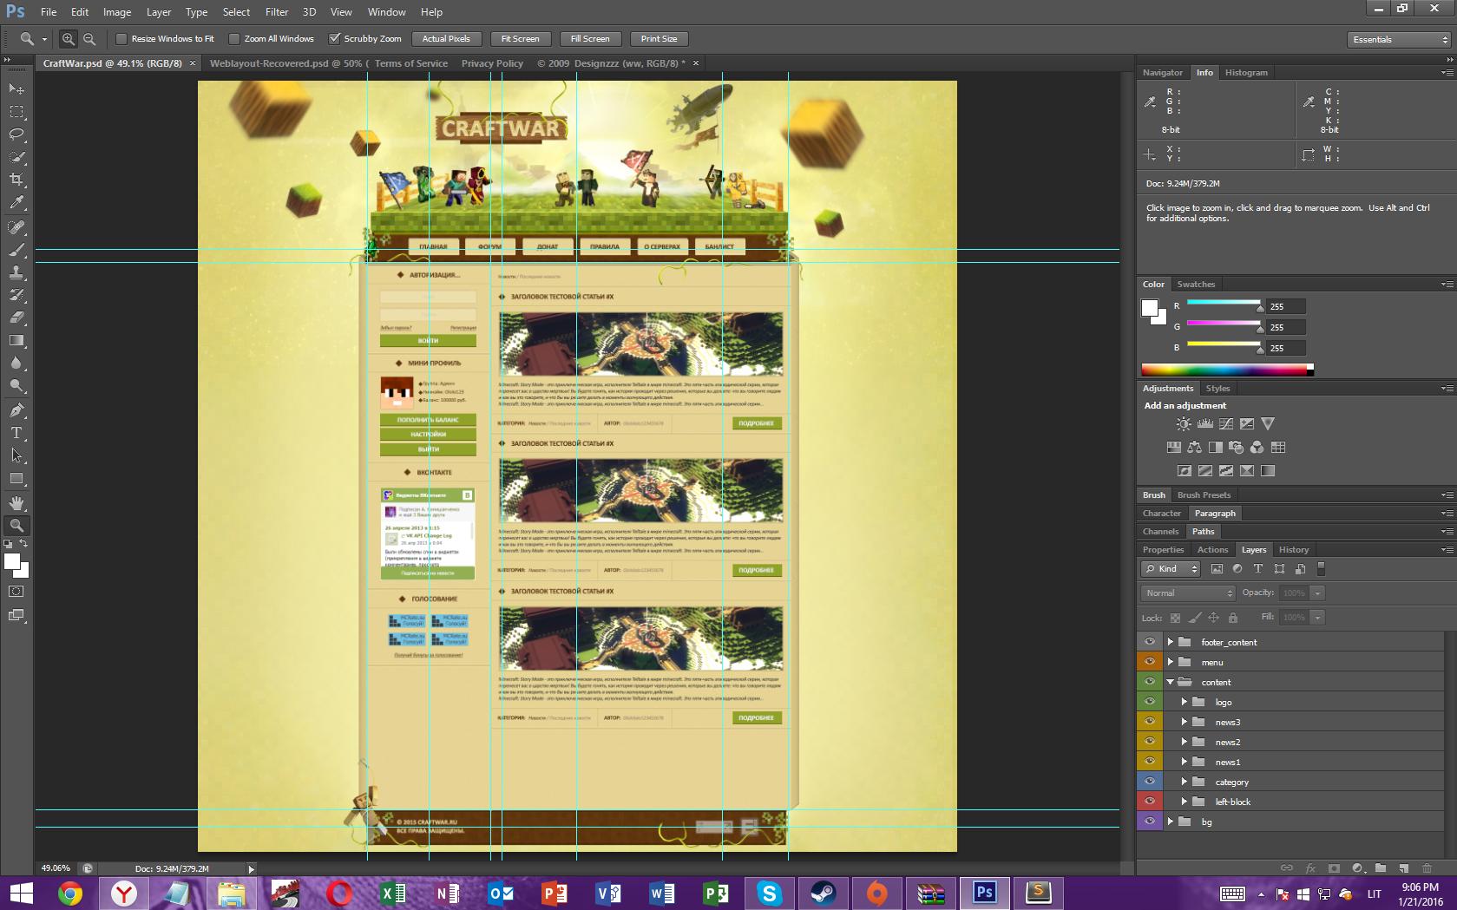Image resolution: width=1457 pixels, height=910 pixels.
Task: Select the Rectangular Marquee tool
Action: [x=16, y=112]
